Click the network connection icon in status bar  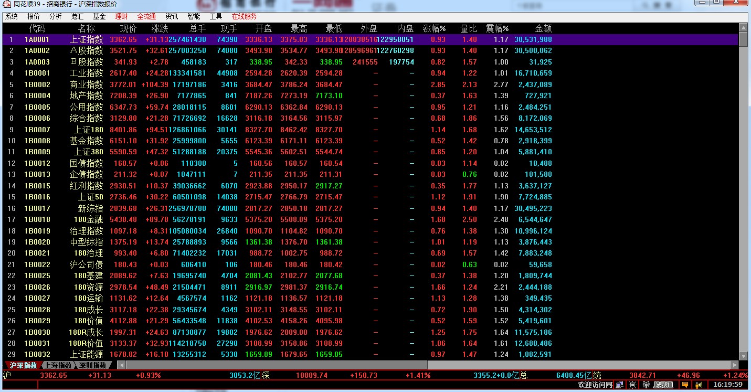click(620, 385)
